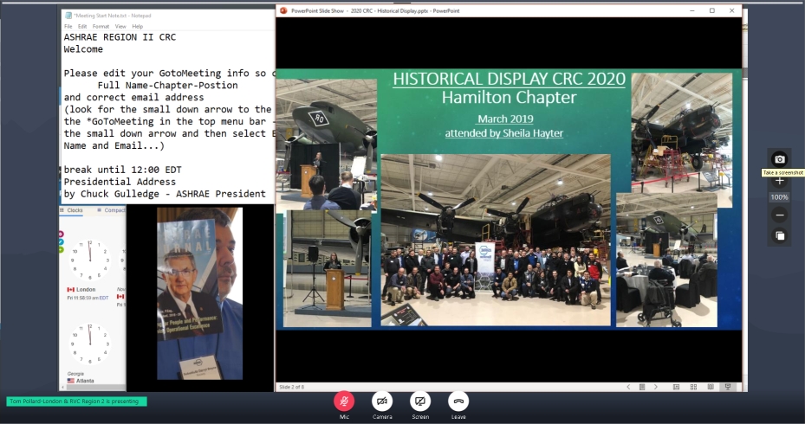
Task: Click left arrow of clocks horizontal scrollbar
Action: click(x=62, y=388)
